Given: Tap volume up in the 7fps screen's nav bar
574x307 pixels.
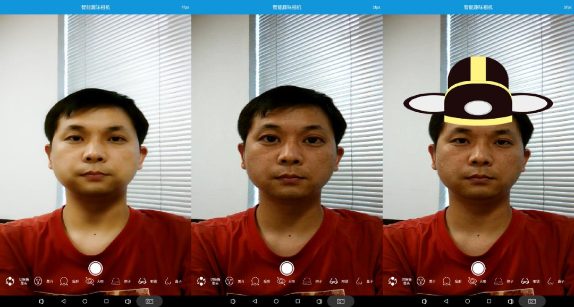Looking at the screenshot, I should click(128, 301).
